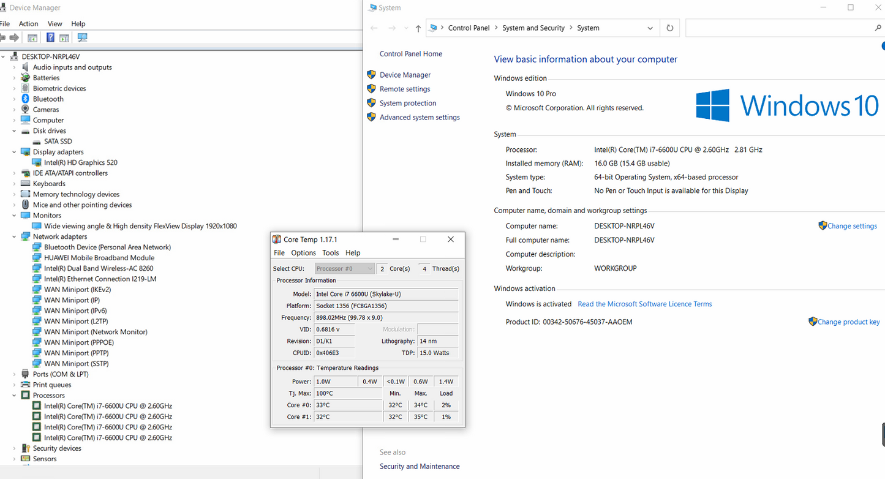Select Intel(R) Ethernet Connection I219-LM
The width and height of the screenshot is (885, 479).
coord(100,279)
